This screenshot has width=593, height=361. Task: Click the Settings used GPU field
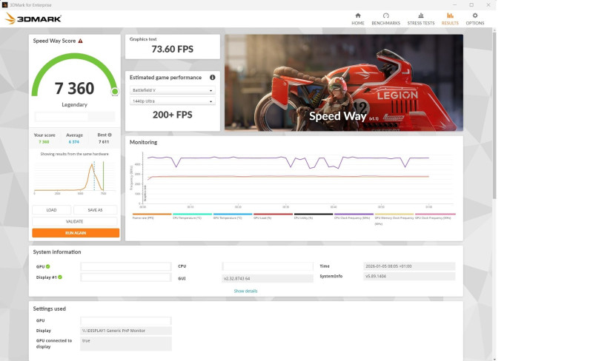click(x=126, y=320)
